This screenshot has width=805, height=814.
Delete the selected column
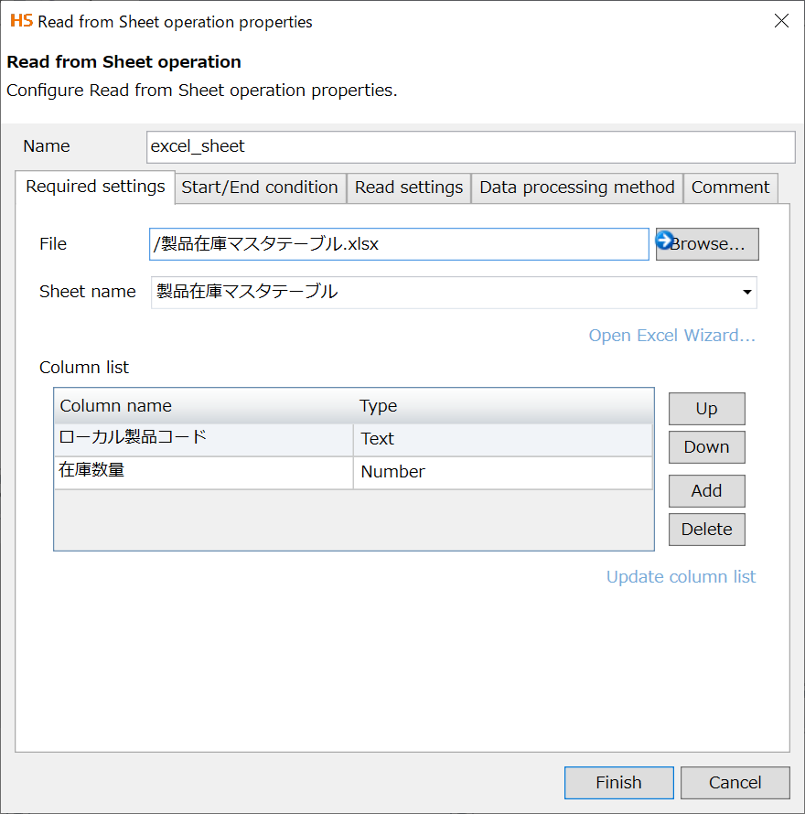point(706,530)
